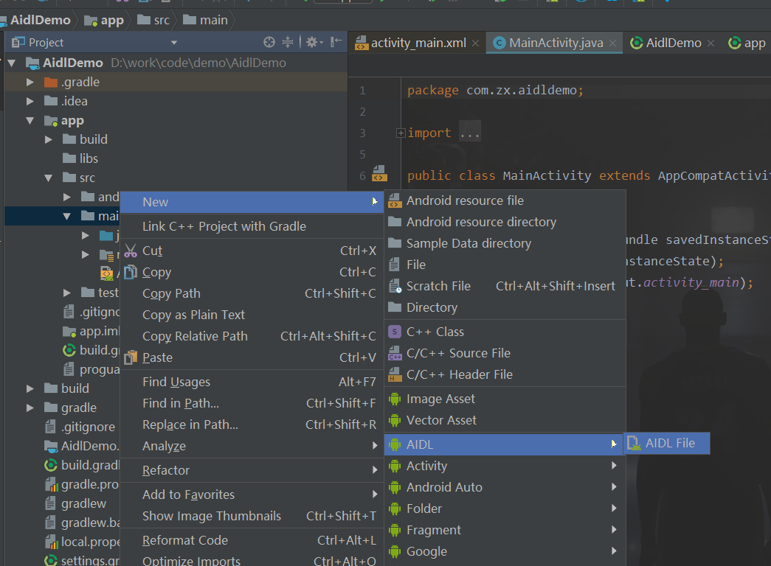Expand the .gradle folder
Viewport: 771px width, 566px height.
coord(30,82)
